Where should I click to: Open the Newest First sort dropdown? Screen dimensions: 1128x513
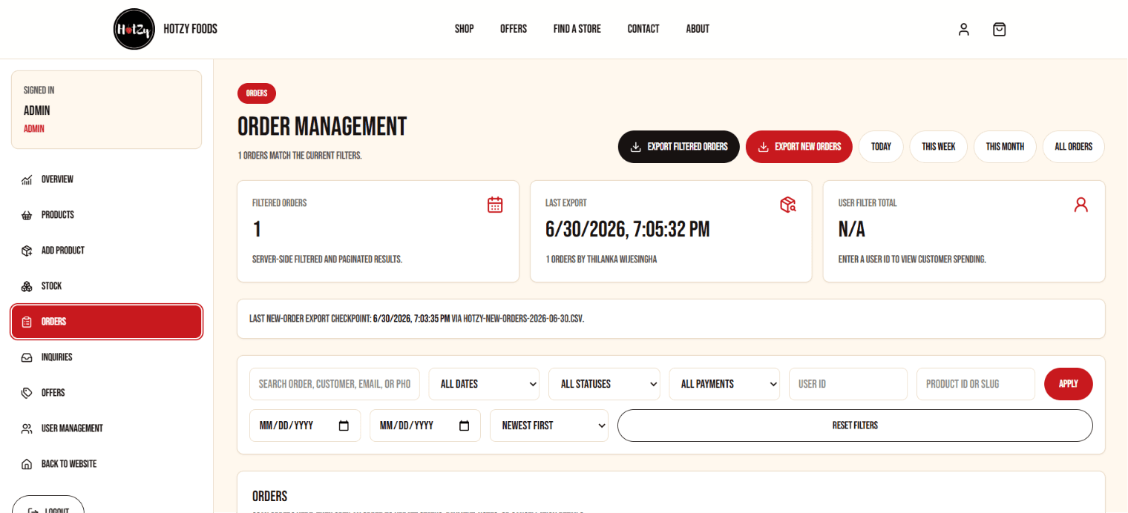click(x=549, y=426)
